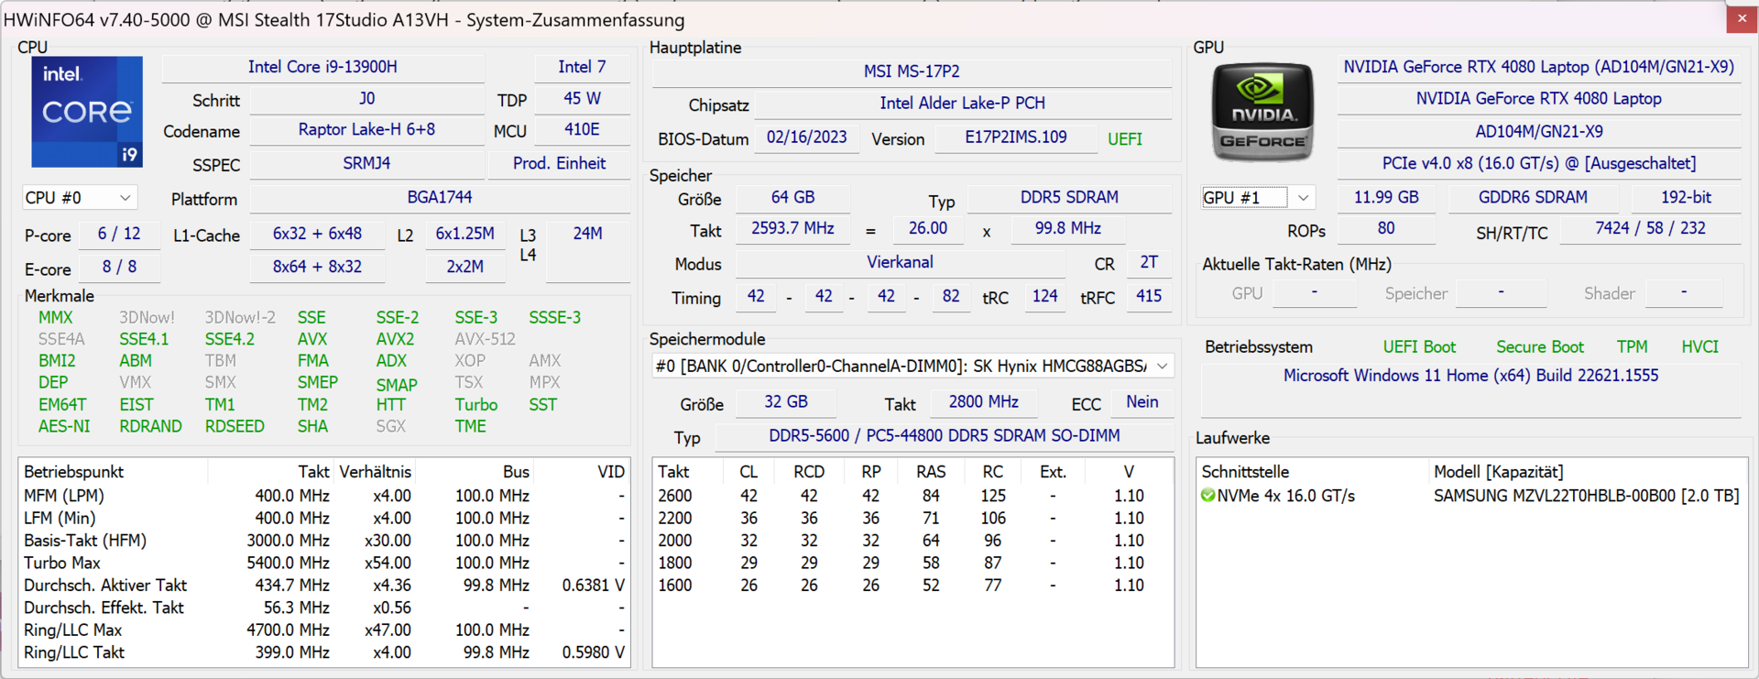Click the Intel Core i9-13900H name field
This screenshot has width=1759, height=679.
322,67
